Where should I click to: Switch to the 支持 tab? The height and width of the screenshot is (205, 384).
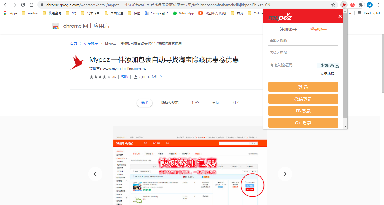point(215,103)
